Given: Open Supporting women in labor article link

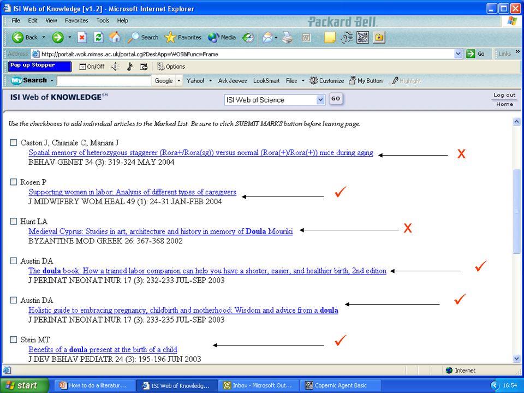Looking at the screenshot, I should [x=132, y=192].
